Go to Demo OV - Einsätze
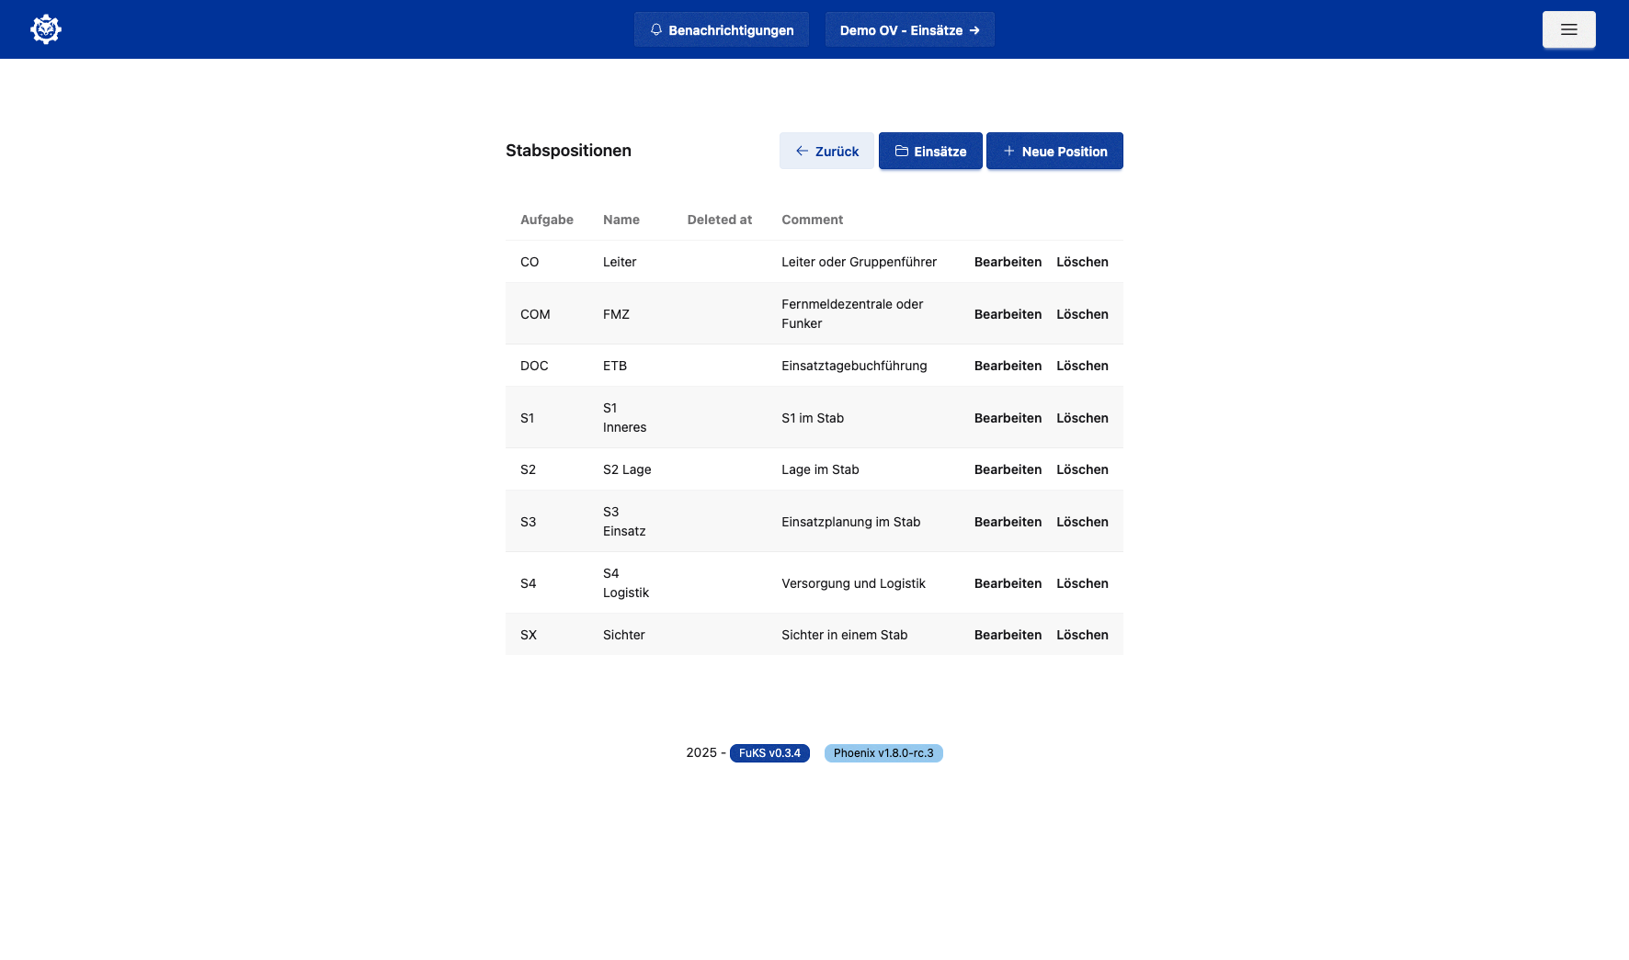 [x=909, y=30]
